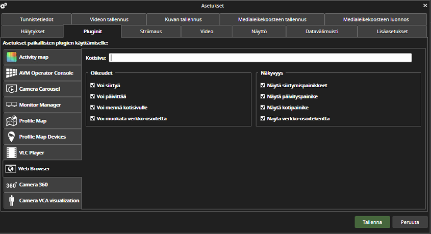The width and height of the screenshot is (431, 234).
Task: Click the Peruuta cancel button
Action: [410, 222]
